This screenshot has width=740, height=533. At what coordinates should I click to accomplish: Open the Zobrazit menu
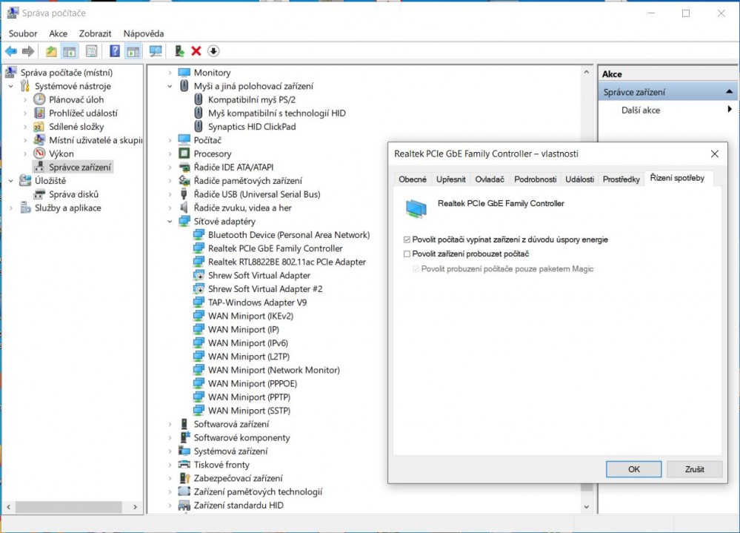tap(95, 33)
